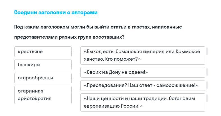Click side handle of Ottoman Empire headline

[x=207, y=51]
